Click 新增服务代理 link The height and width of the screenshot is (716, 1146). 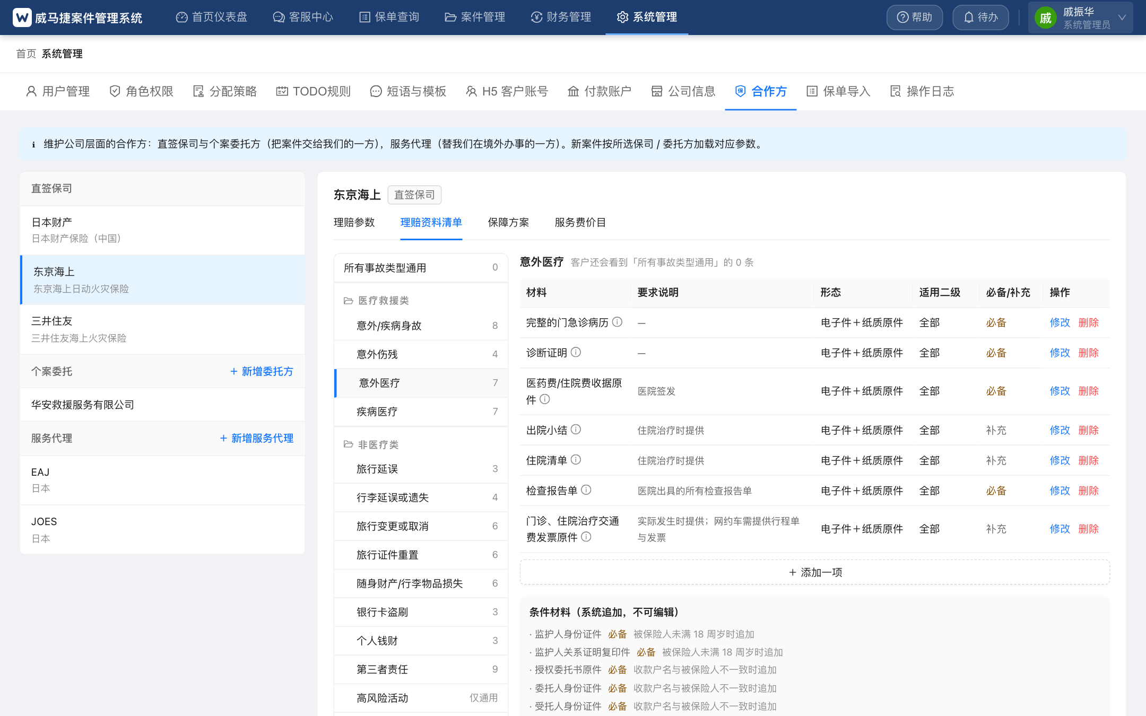[257, 438]
